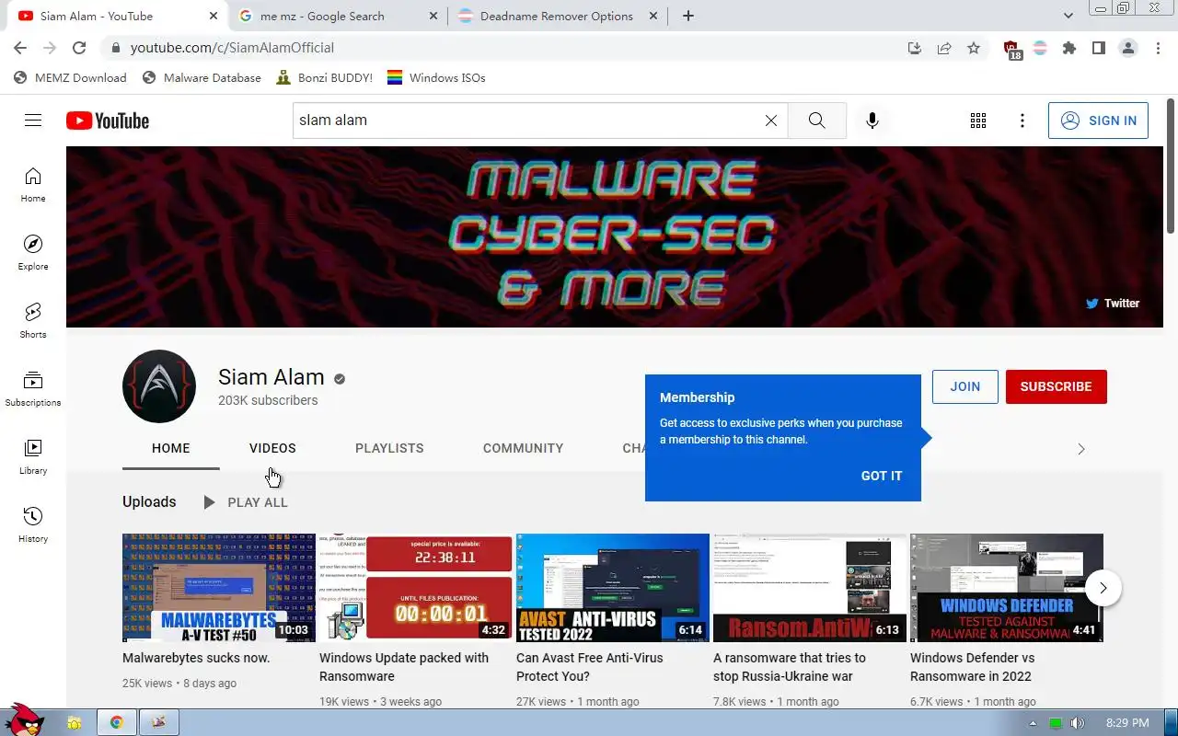Open Windows Defender vs Ransomware thumbnail
Viewport: 1178px width, 736px height.
pos(1007,588)
